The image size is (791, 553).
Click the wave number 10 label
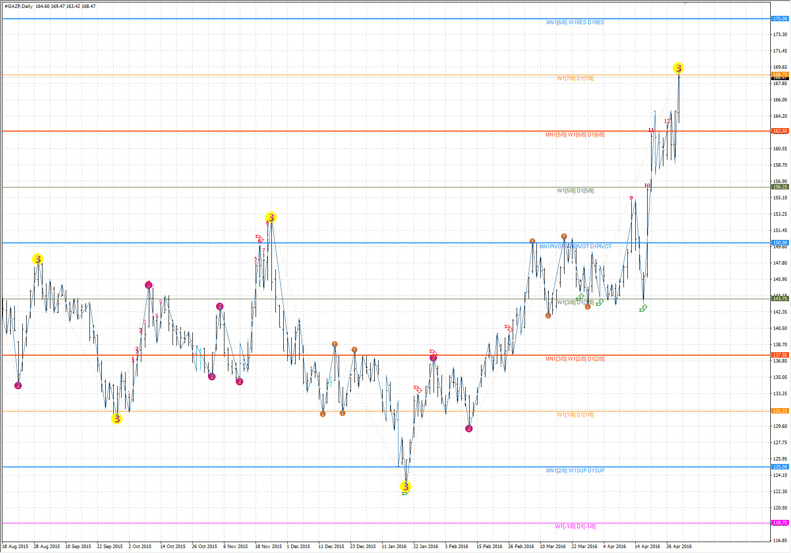647,185
